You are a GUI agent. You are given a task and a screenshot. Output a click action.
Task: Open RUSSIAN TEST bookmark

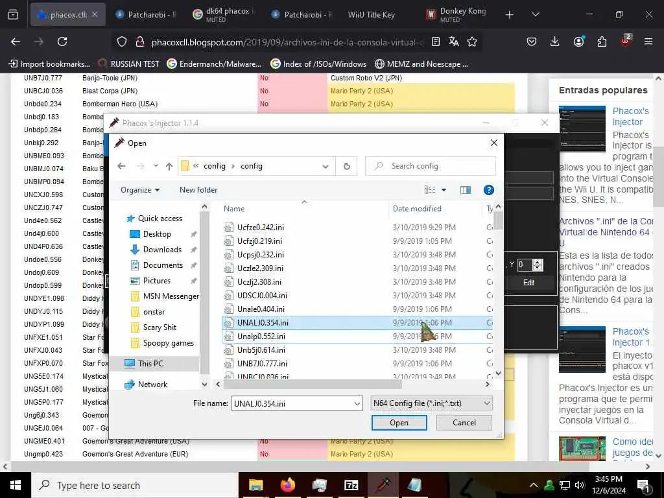[x=129, y=64]
